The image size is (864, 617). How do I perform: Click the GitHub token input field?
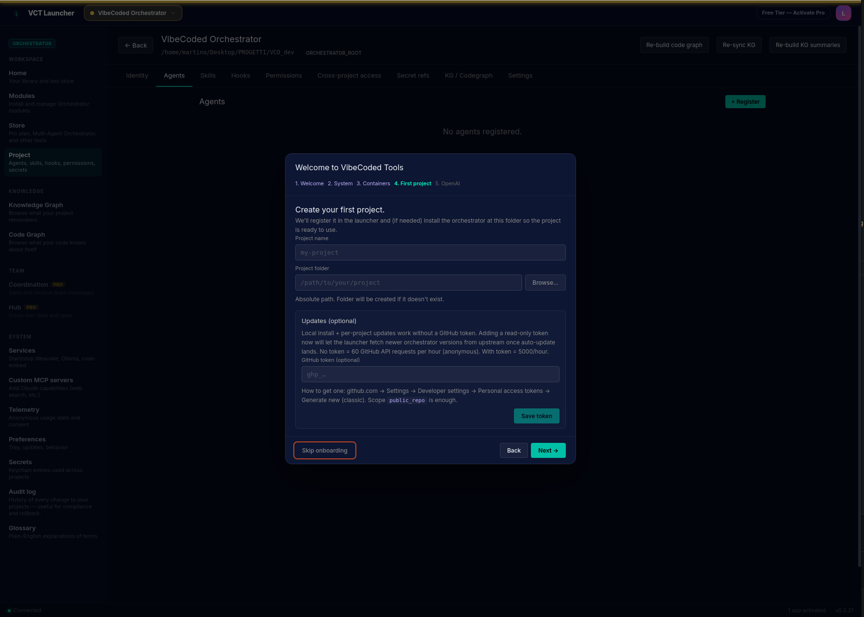tap(431, 374)
